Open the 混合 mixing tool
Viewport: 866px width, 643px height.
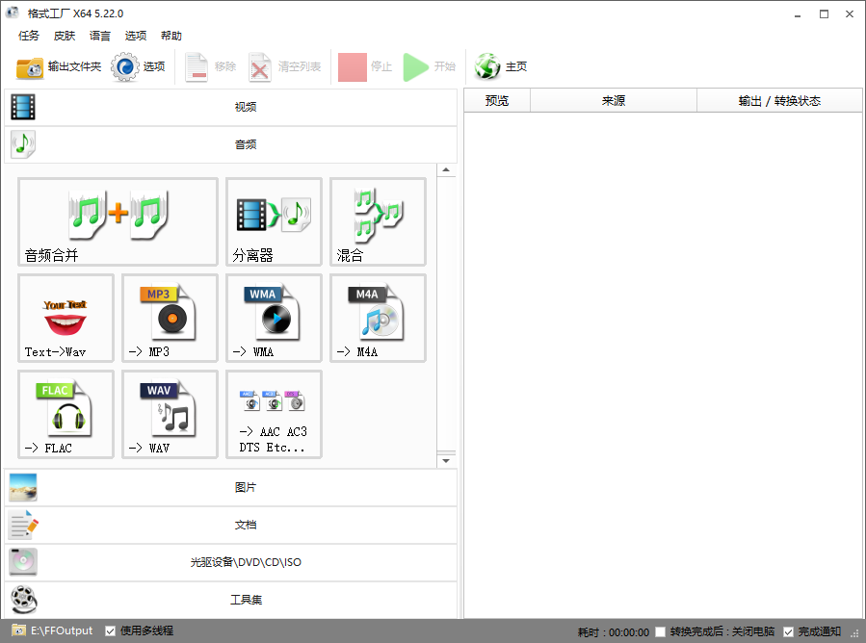pos(378,221)
